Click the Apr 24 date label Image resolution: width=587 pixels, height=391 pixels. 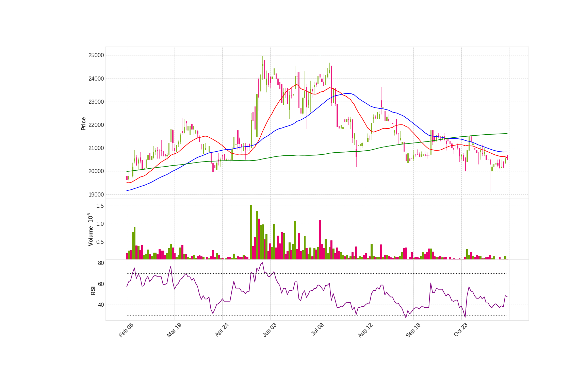pos(222,330)
